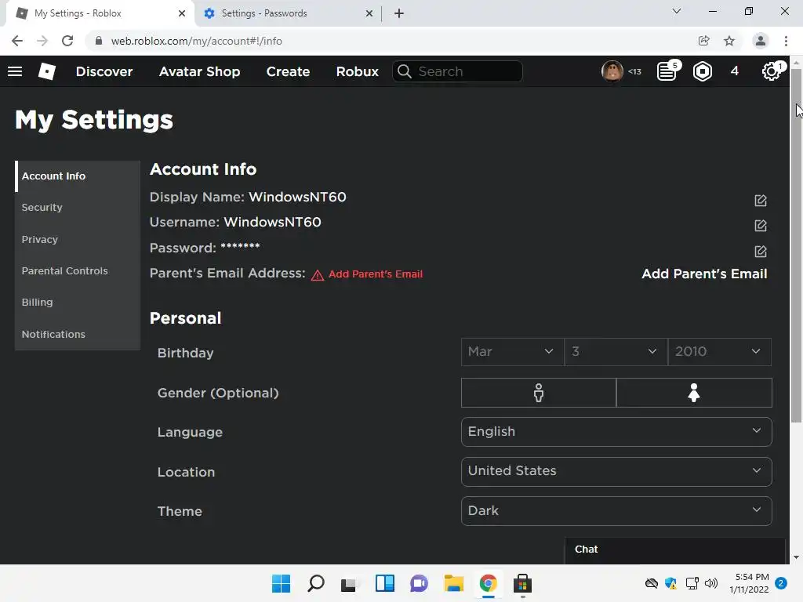The image size is (803, 602).
Task: Reload the page in Chrome
Action: (67, 41)
